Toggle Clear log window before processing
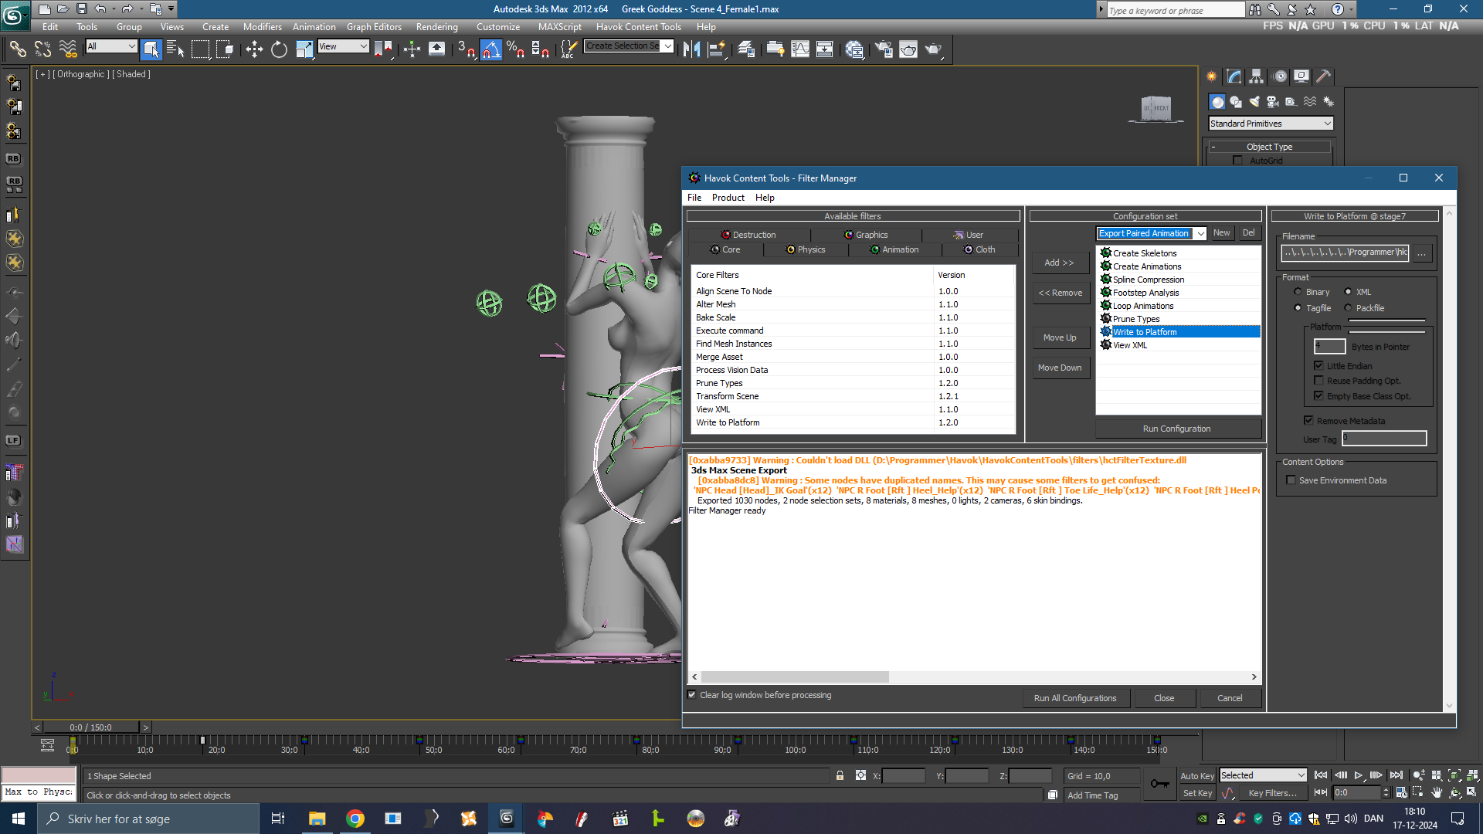 click(x=692, y=695)
